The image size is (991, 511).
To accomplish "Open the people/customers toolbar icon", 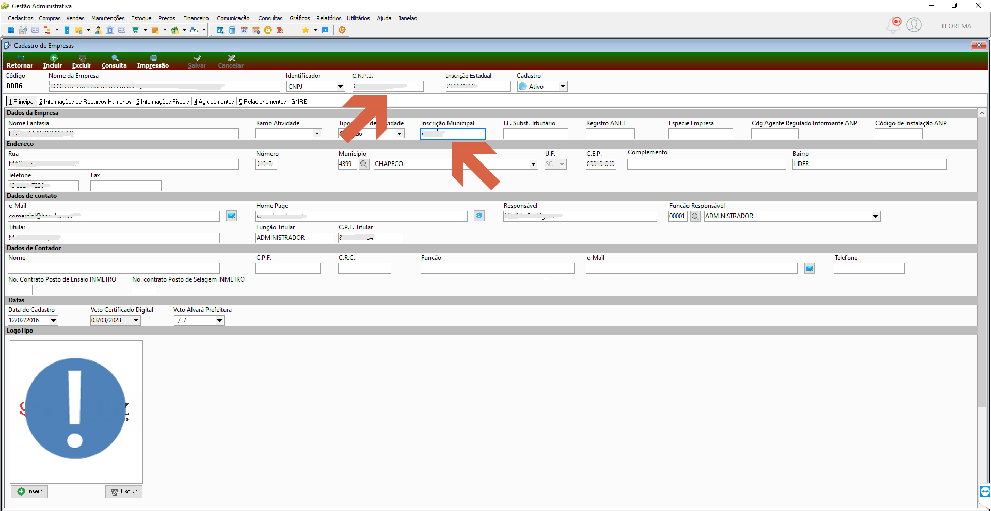I will (x=23, y=30).
